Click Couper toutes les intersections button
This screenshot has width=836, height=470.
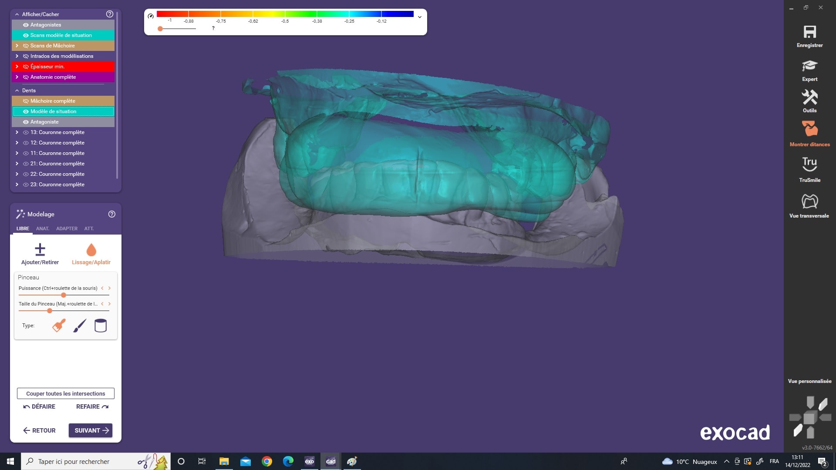click(66, 393)
